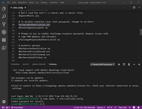Screen dimensions: 142x109
Task: Open the PowerShell Command Explorer icon
Action: click(x=4, y=48)
